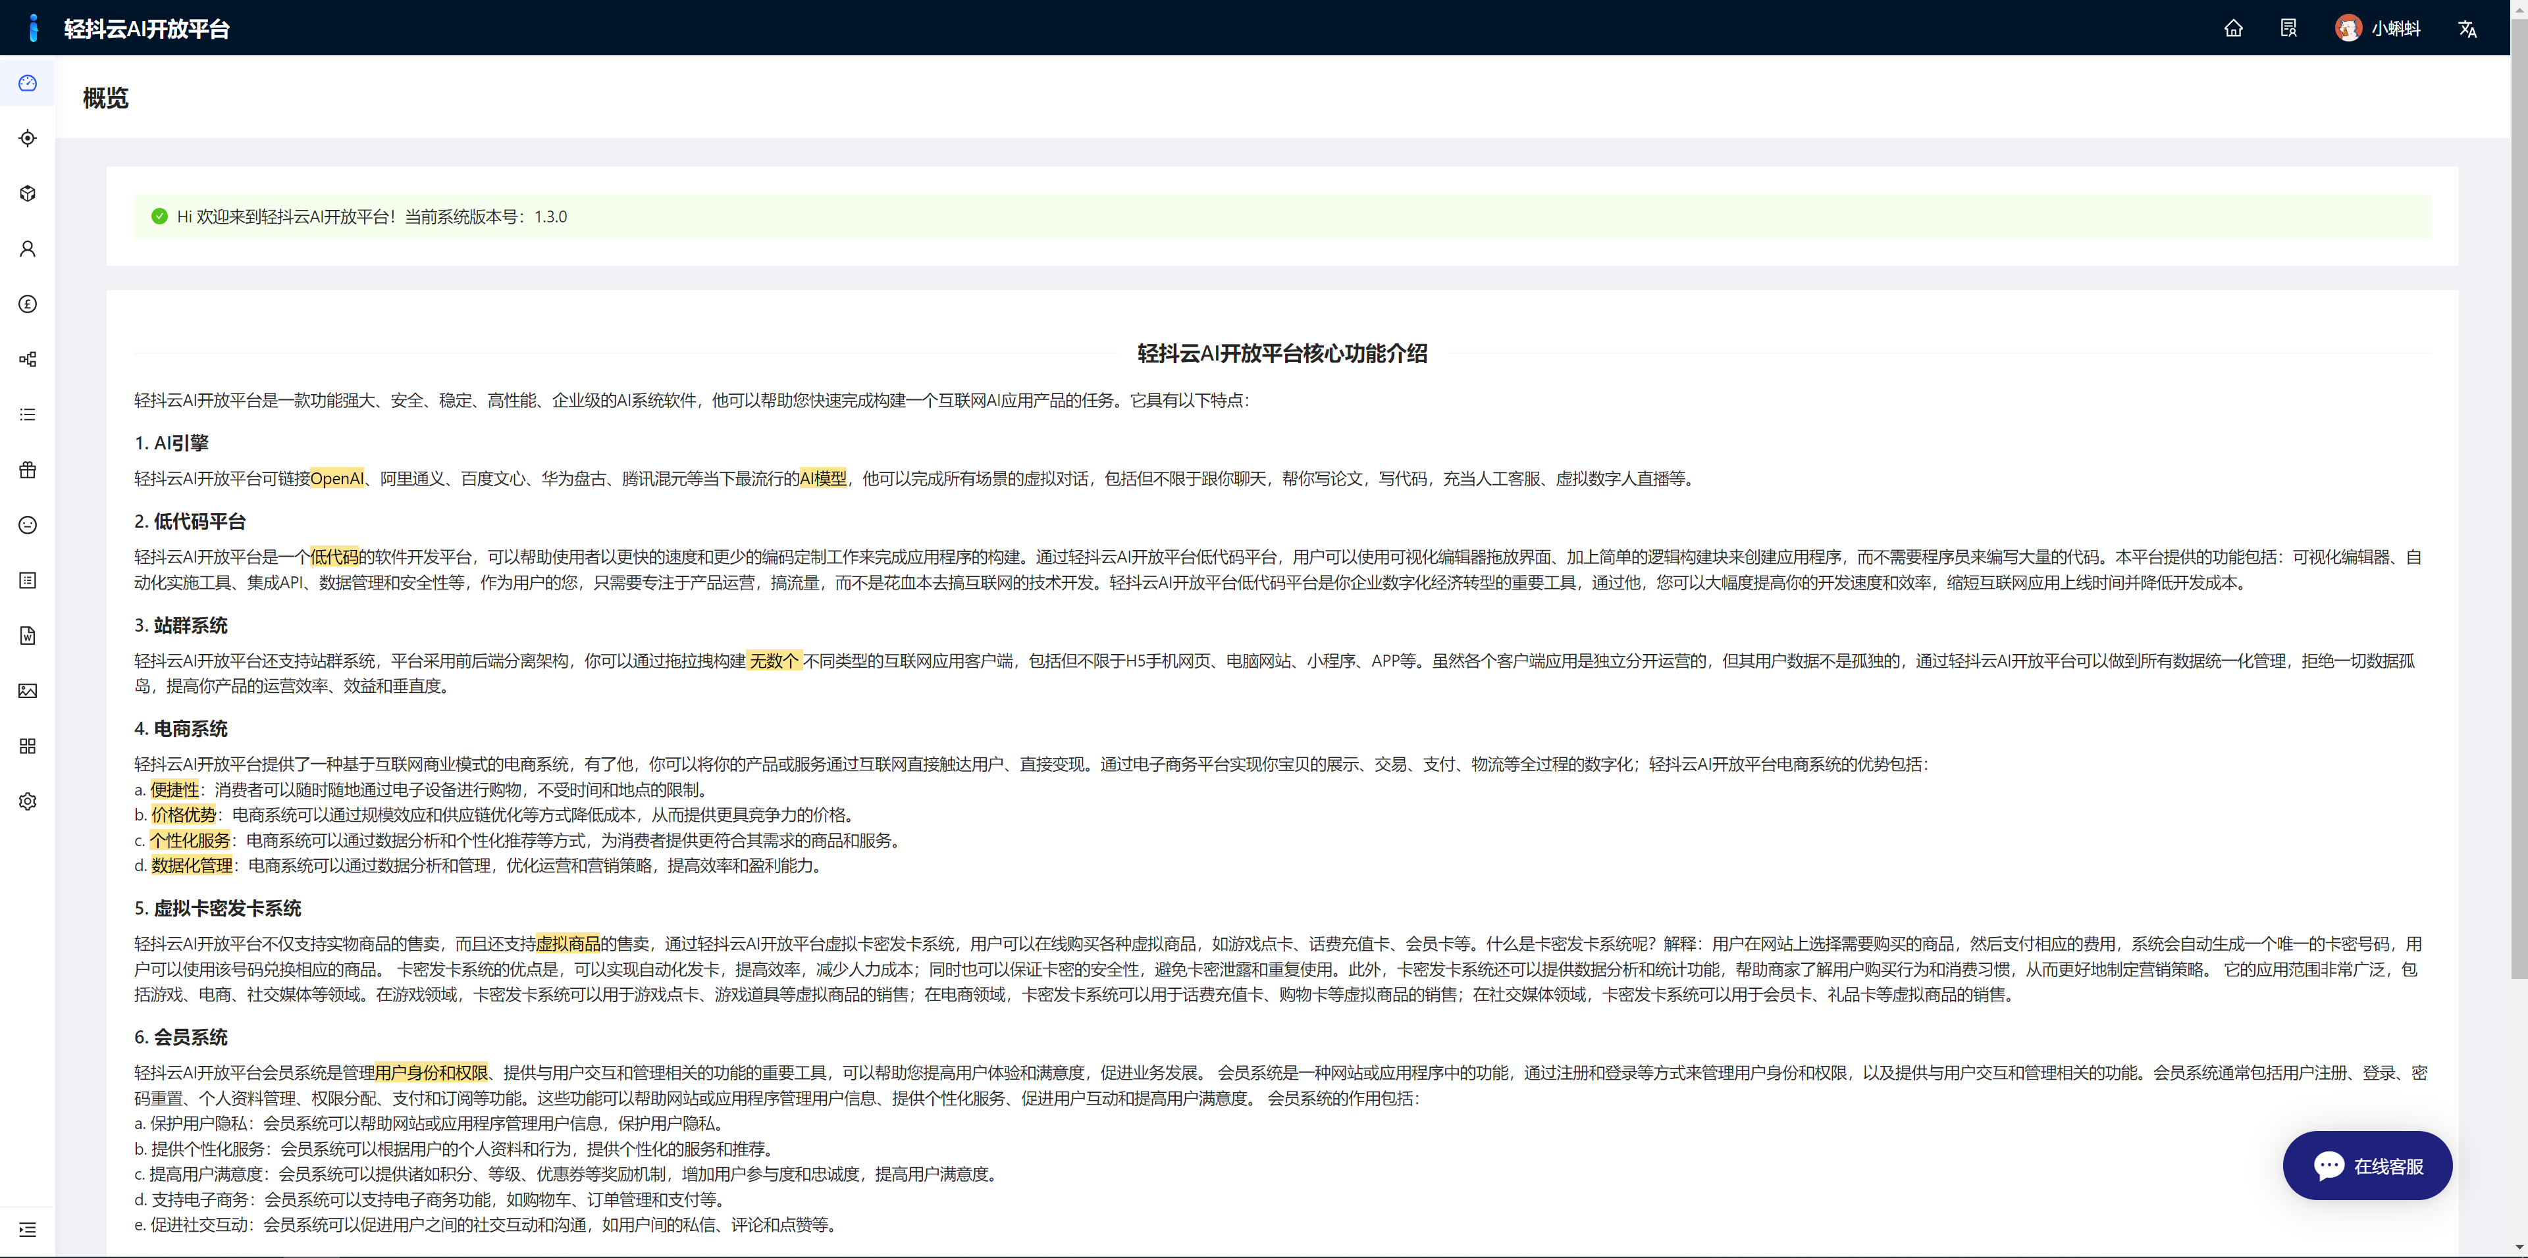The width and height of the screenshot is (2528, 1258).
Task: Click the highlighted 便捷性 text
Action: (x=174, y=790)
